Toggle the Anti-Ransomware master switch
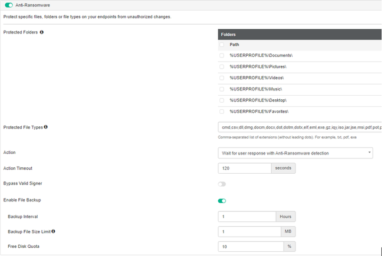Viewport: 382px width, 256px height. pyautogui.click(x=9, y=5)
